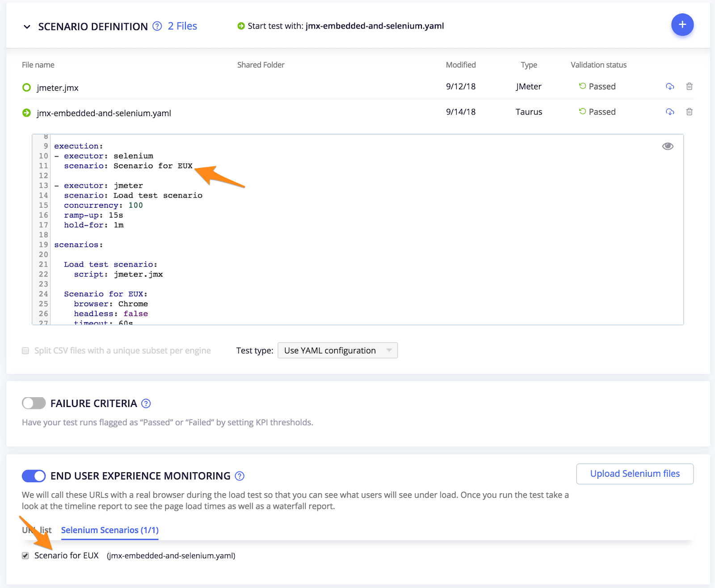Click the Taurus type cell

[x=529, y=112]
